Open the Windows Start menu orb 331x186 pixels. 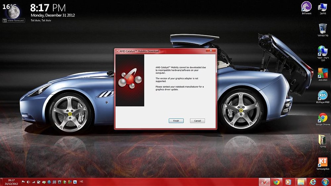(325, 182)
